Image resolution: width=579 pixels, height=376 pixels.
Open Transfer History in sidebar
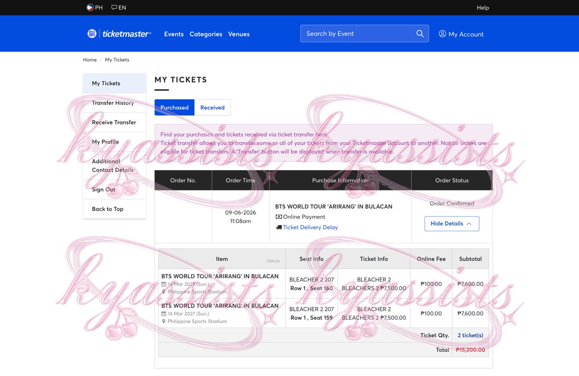pyautogui.click(x=114, y=103)
